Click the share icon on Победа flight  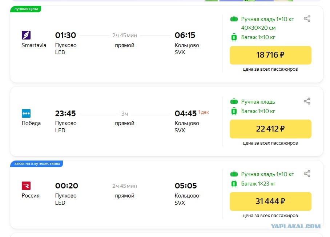point(307,101)
